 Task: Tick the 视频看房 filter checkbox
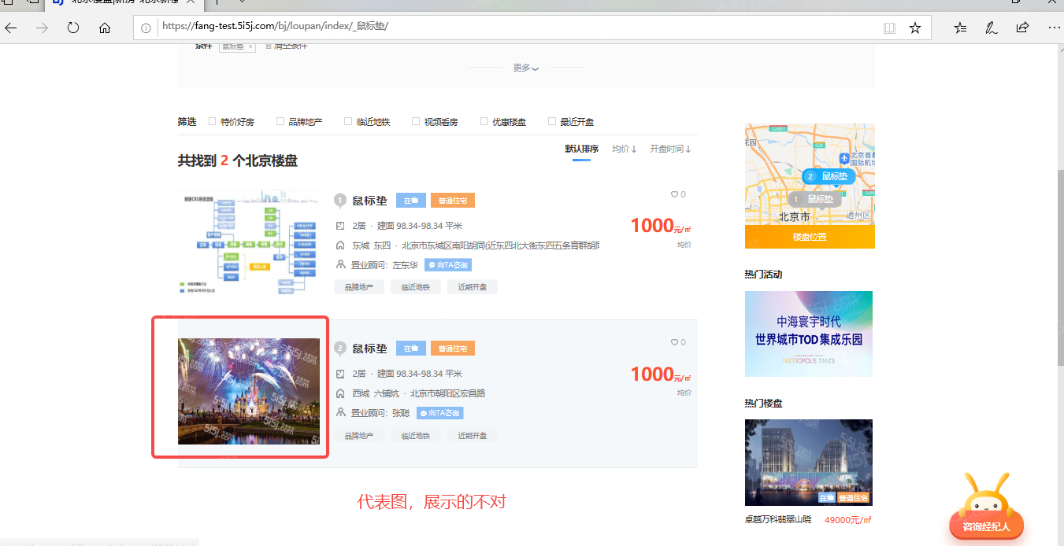point(416,121)
